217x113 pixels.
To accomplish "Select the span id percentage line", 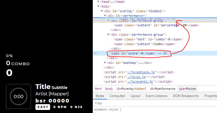I will (x=156, y=25).
